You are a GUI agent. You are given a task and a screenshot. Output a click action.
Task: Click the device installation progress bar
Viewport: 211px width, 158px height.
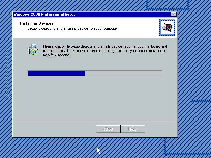coord(95,73)
